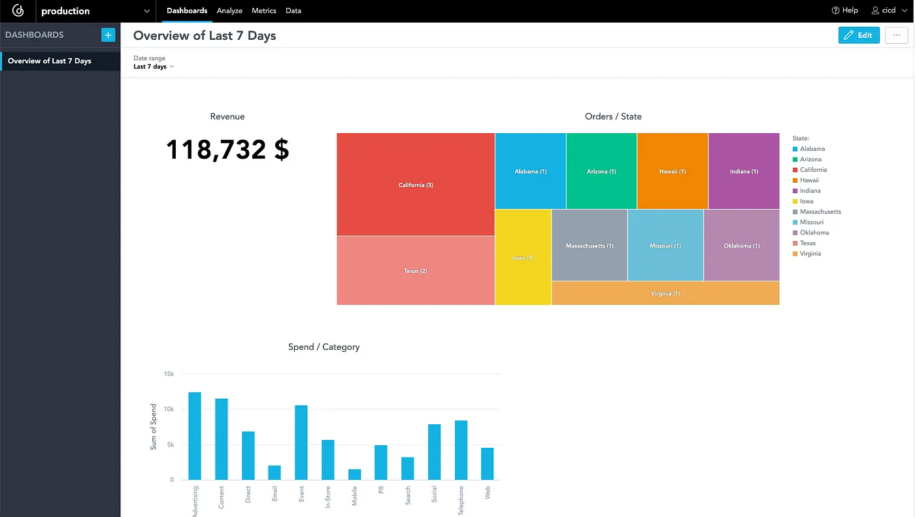Switch to the Analyze tab
Viewport: 915px width, 517px height.
229,10
